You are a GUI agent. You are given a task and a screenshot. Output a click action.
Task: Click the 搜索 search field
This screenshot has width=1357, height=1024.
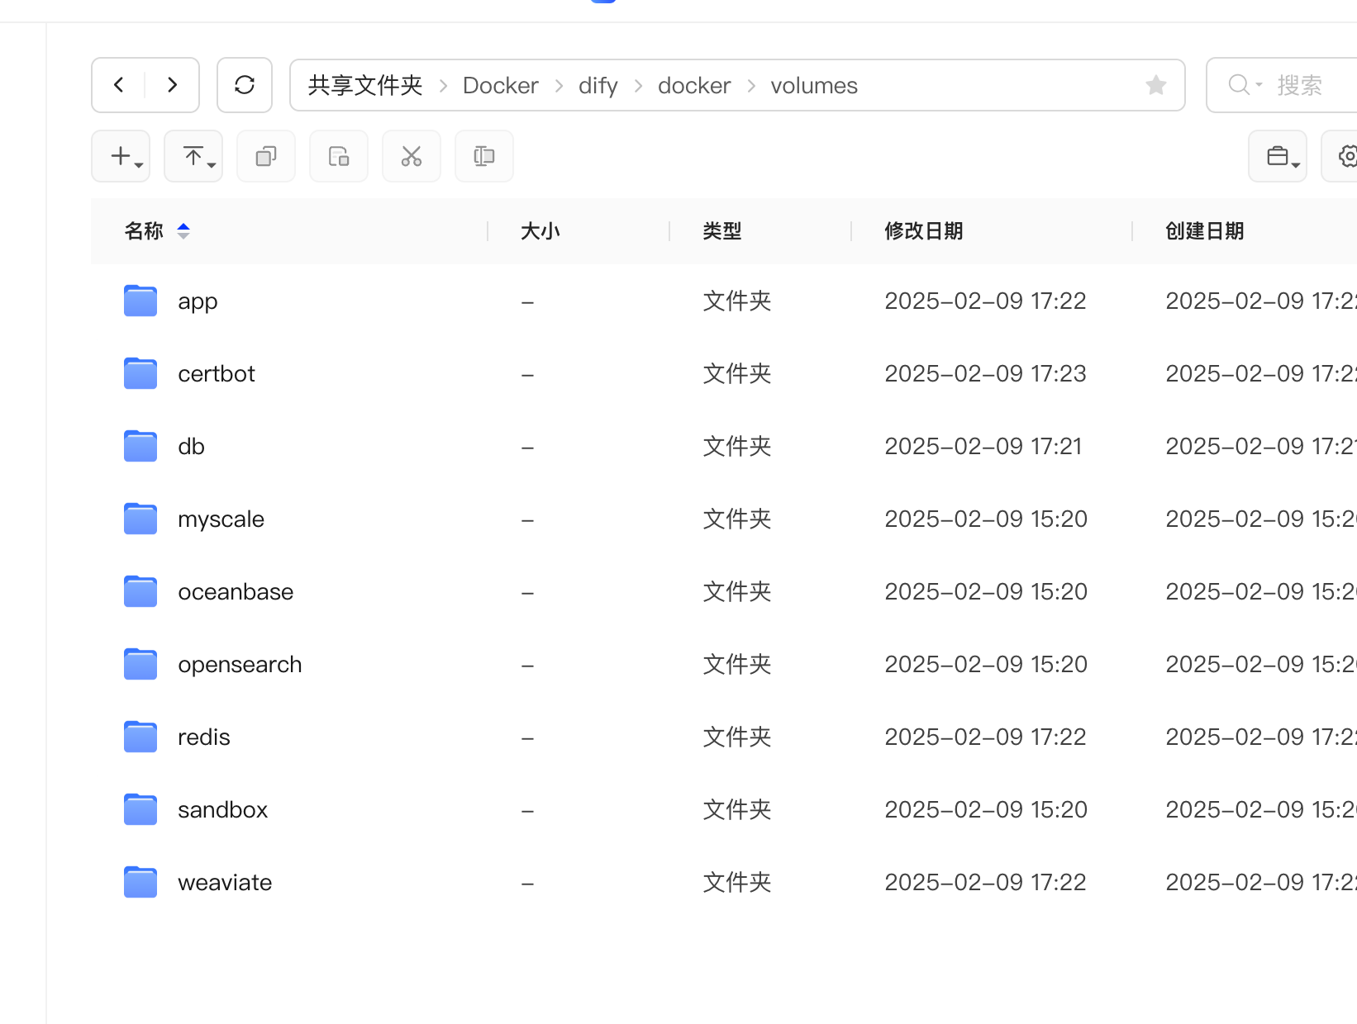(1297, 85)
